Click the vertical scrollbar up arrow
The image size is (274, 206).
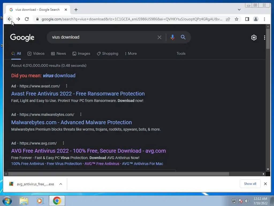coord(268,27)
